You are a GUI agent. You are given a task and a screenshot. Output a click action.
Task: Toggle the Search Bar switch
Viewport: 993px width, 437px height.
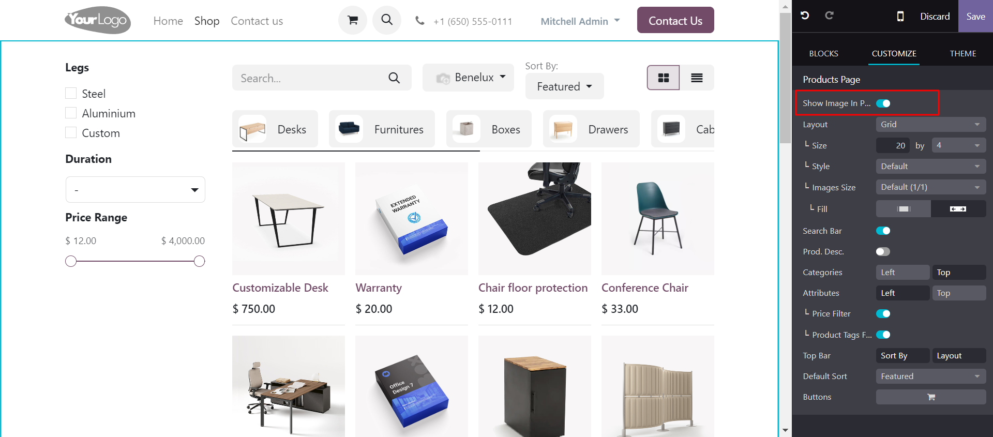point(883,231)
